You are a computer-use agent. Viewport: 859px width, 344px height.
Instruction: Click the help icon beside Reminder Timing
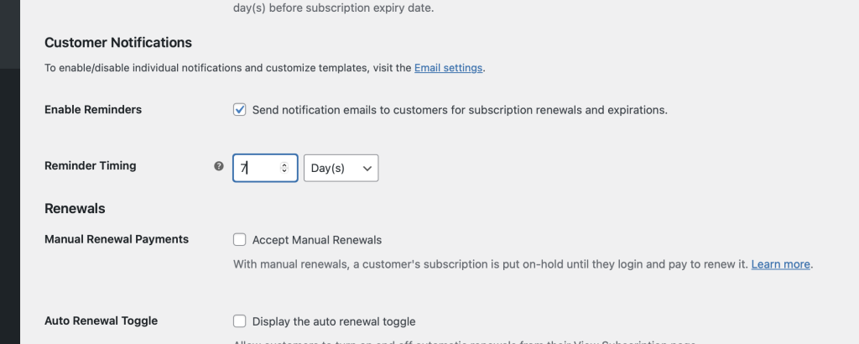pyautogui.click(x=219, y=167)
